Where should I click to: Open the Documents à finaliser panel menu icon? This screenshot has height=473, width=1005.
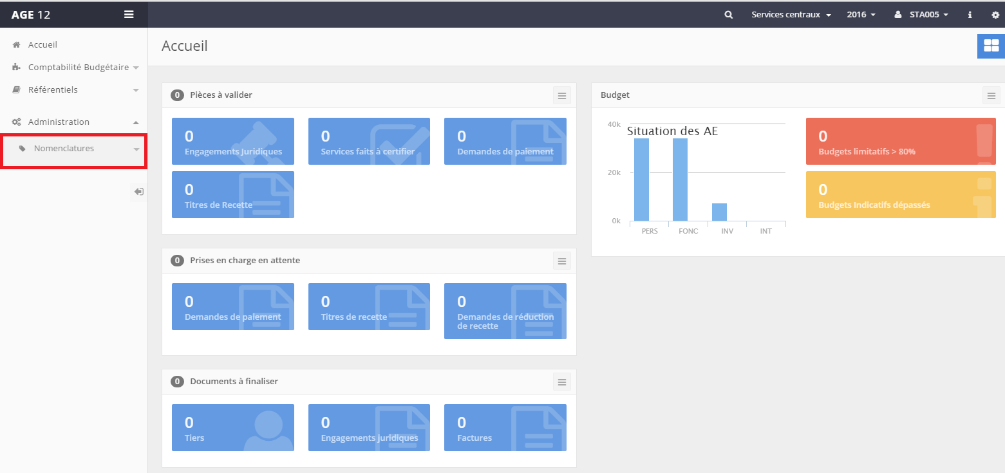pos(561,382)
